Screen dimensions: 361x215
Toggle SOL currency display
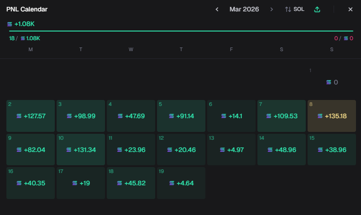pyautogui.click(x=295, y=9)
